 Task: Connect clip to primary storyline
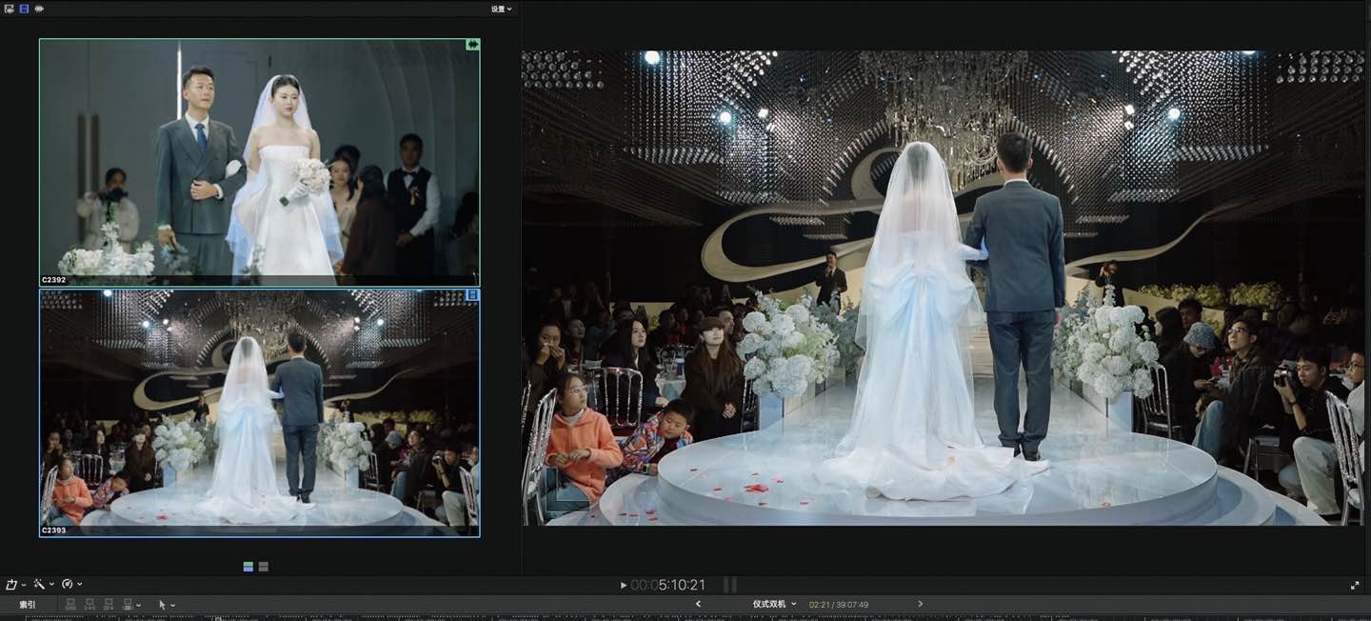coord(71,605)
